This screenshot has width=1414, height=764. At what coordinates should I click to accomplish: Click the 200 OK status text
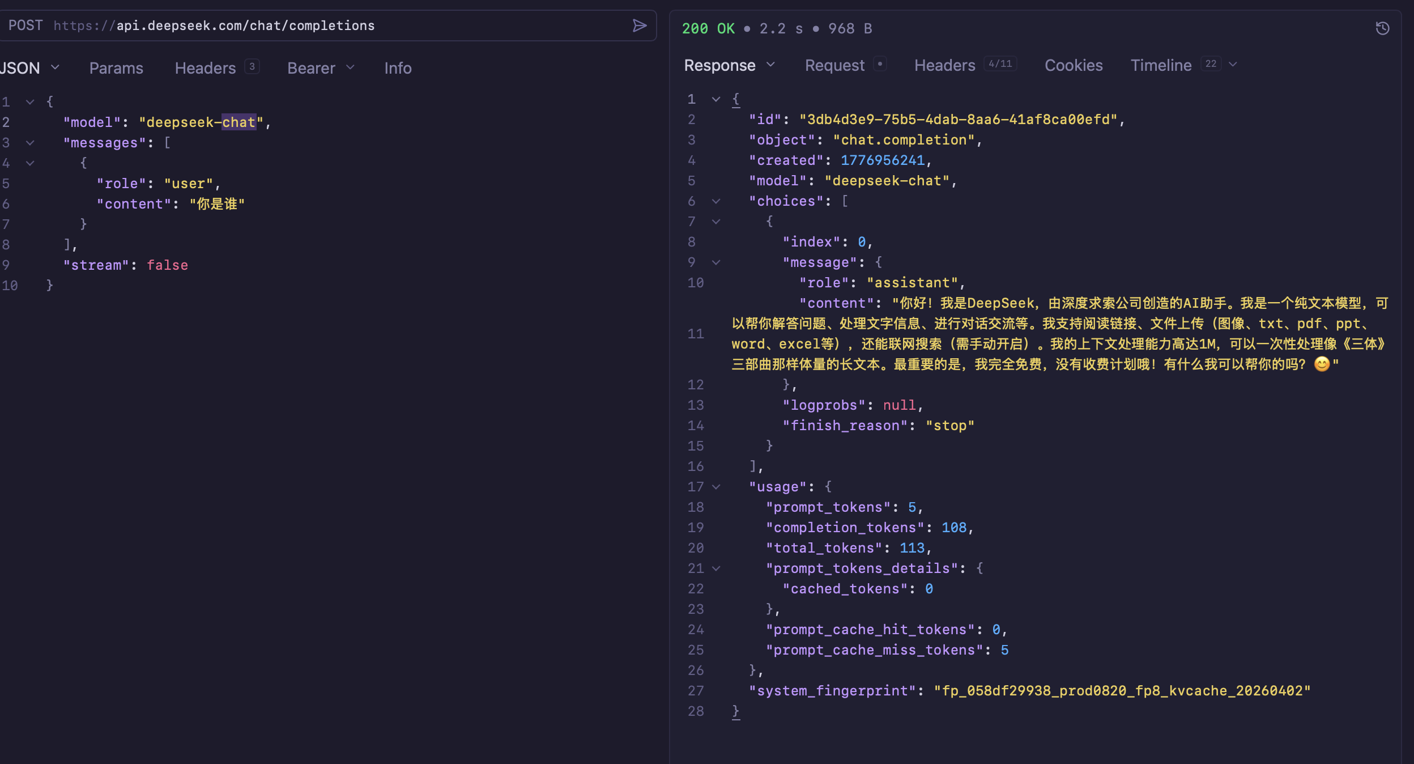tap(708, 28)
